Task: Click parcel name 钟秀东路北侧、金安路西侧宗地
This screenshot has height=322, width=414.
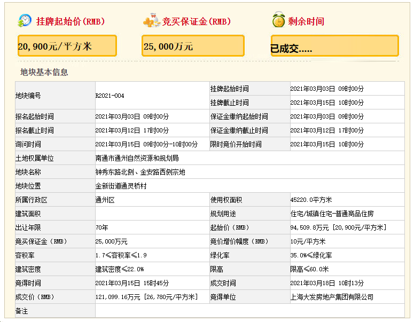Action: click(x=140, y=172)
